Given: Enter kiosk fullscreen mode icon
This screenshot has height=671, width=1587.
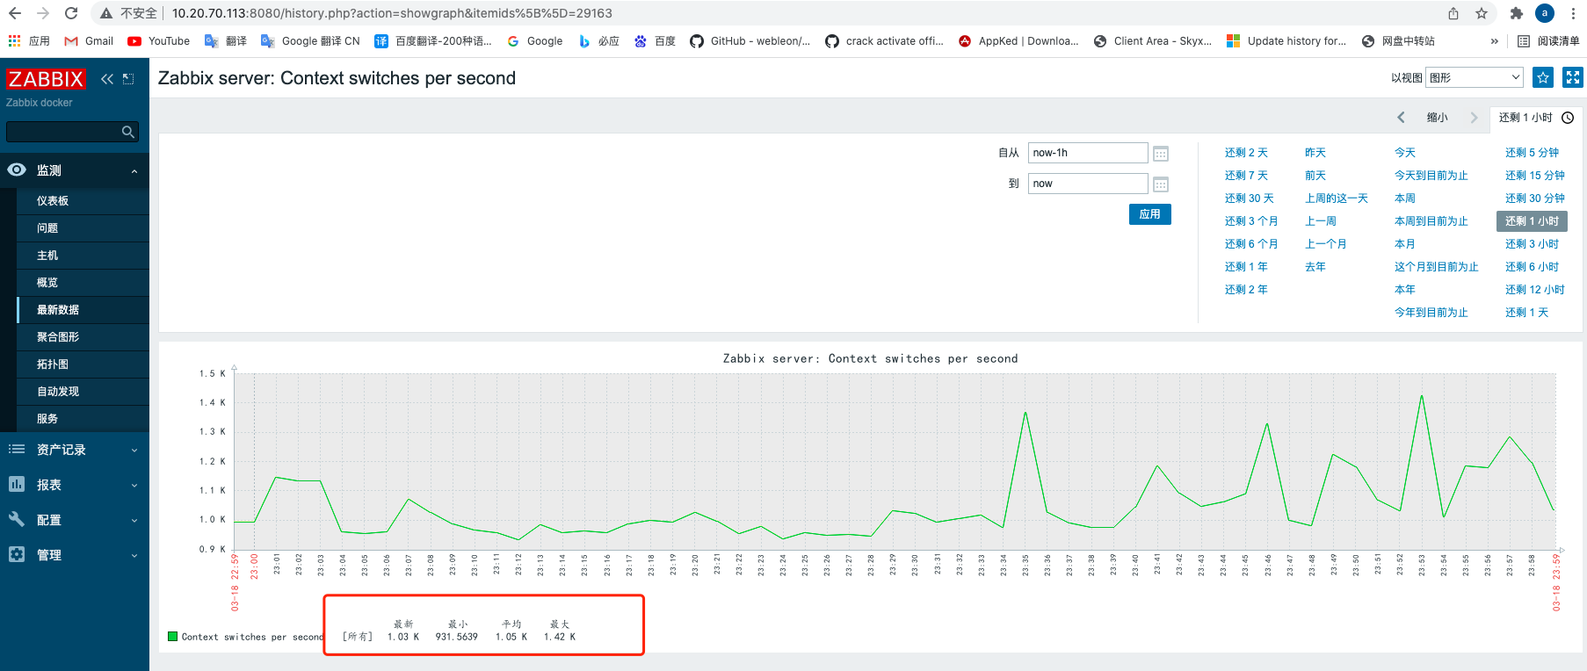Looking at the screenshot, I should 1573,77.
